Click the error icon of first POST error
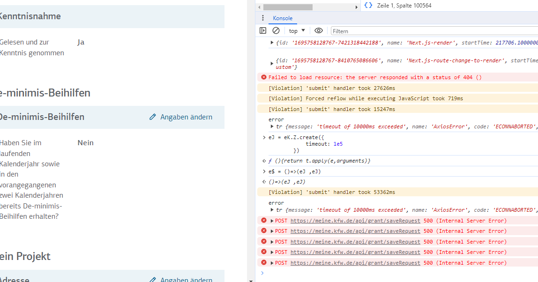The width and height of the screenshot is (538, 282). pos(263,220)
